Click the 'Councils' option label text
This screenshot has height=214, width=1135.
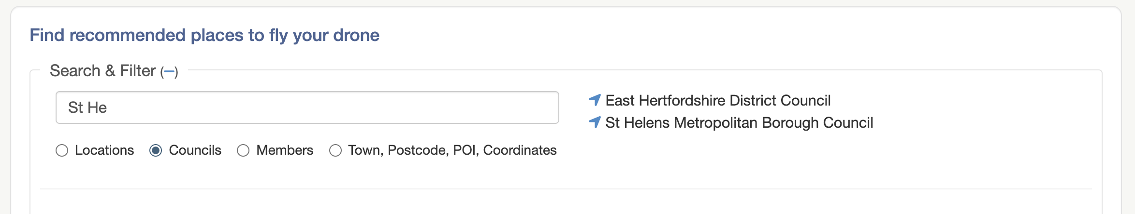pyautogui.click(x=195, y=150)
